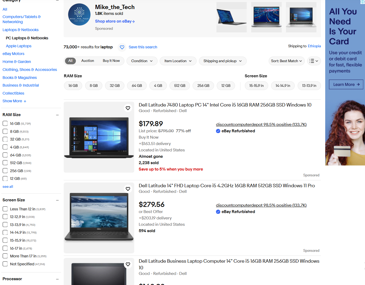This screenshot has width=365, height=285.
Task: Select the 13-13.9 in pill filter
Action: [309, 86]
